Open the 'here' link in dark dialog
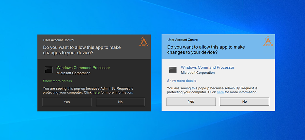 tap(96, 93)
